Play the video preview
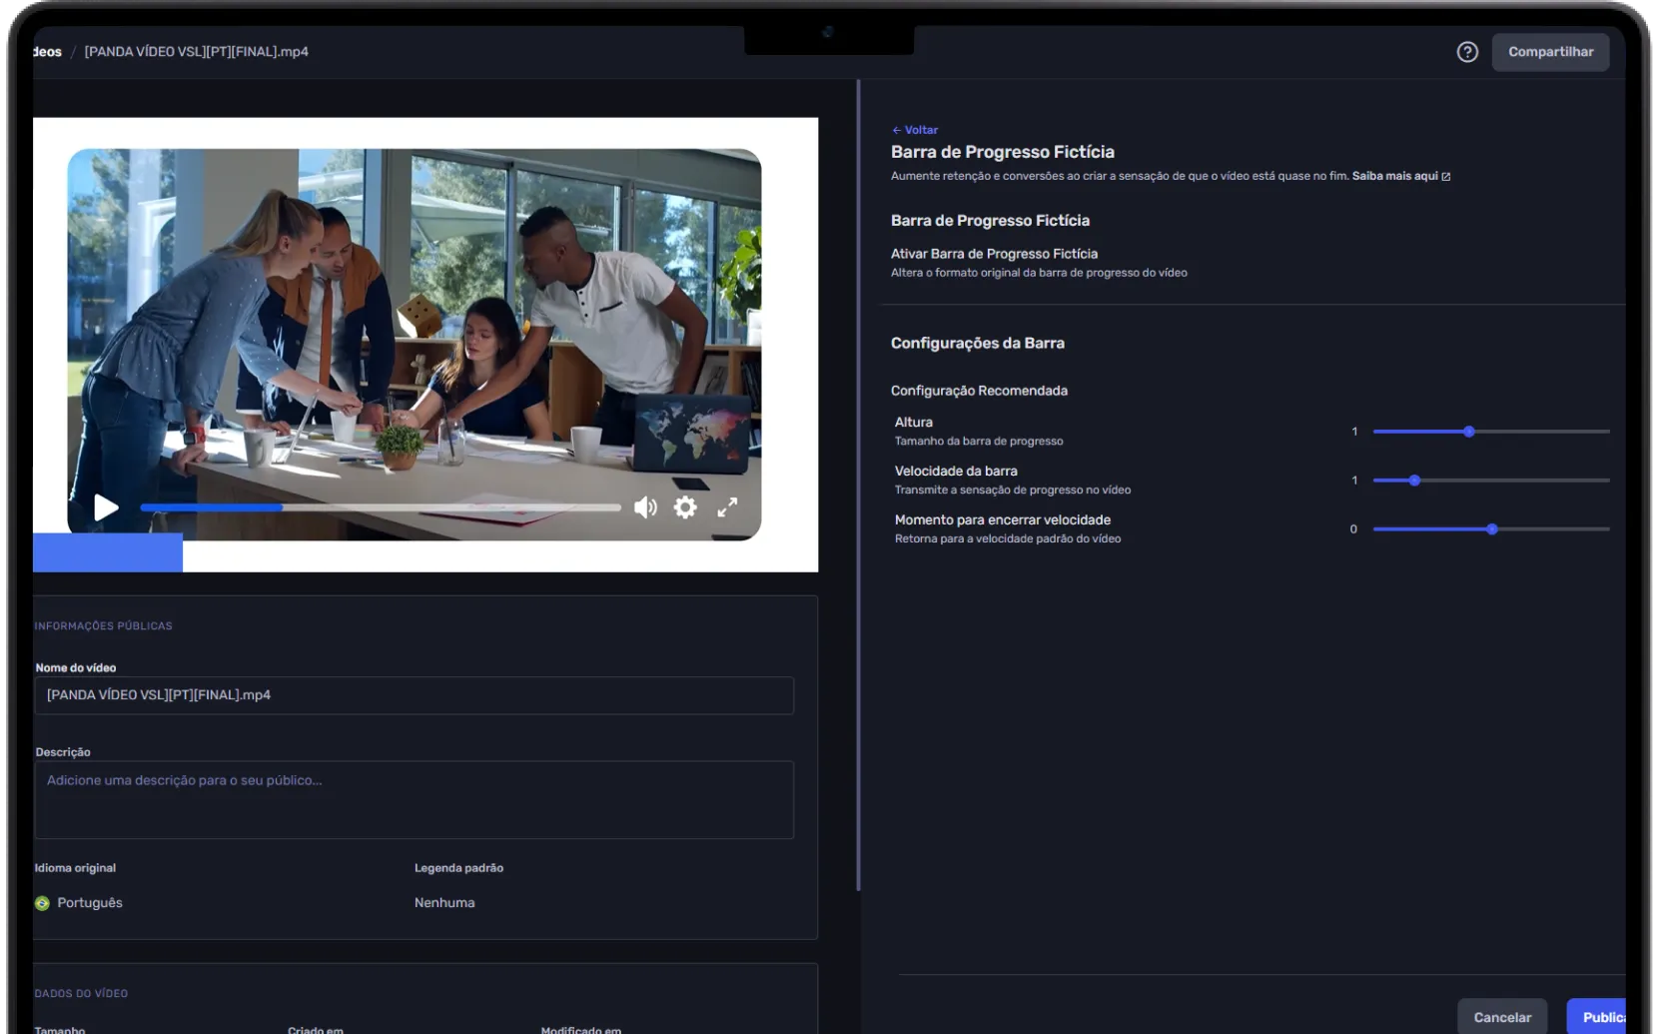1654x1034 pixels. coord(106,508)
